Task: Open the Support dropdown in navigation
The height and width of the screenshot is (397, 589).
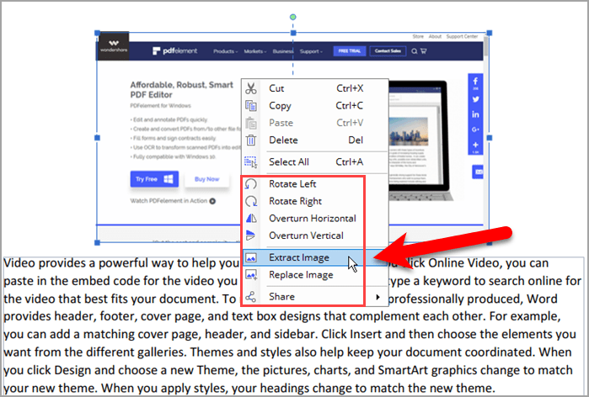Action: (311, 51)
